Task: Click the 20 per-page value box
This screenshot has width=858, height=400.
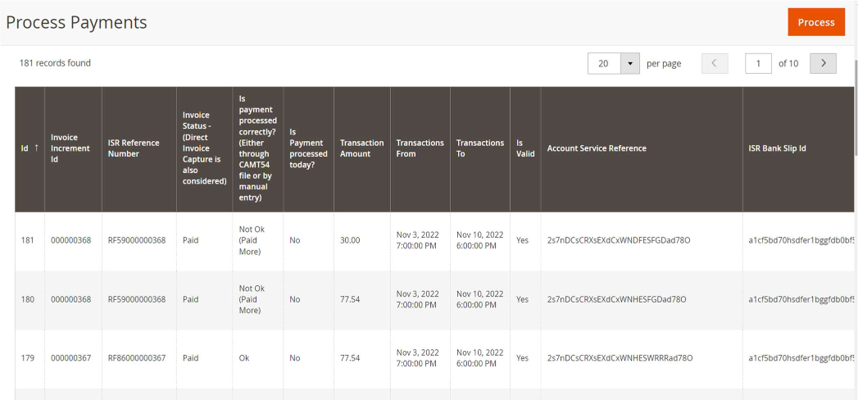Action: (604, 64)
